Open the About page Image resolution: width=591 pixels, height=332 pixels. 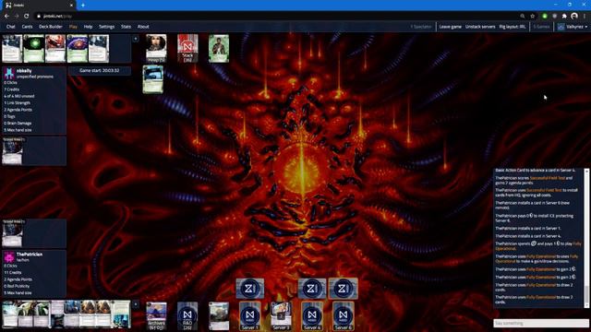click(143, 27)
